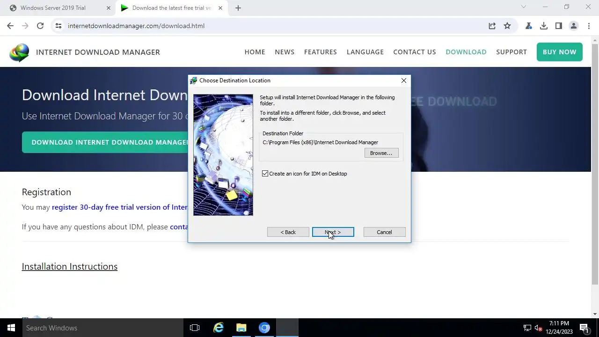599x337 pixels.
Task: Click the setup dialog title bar icon
Action: 193,81
